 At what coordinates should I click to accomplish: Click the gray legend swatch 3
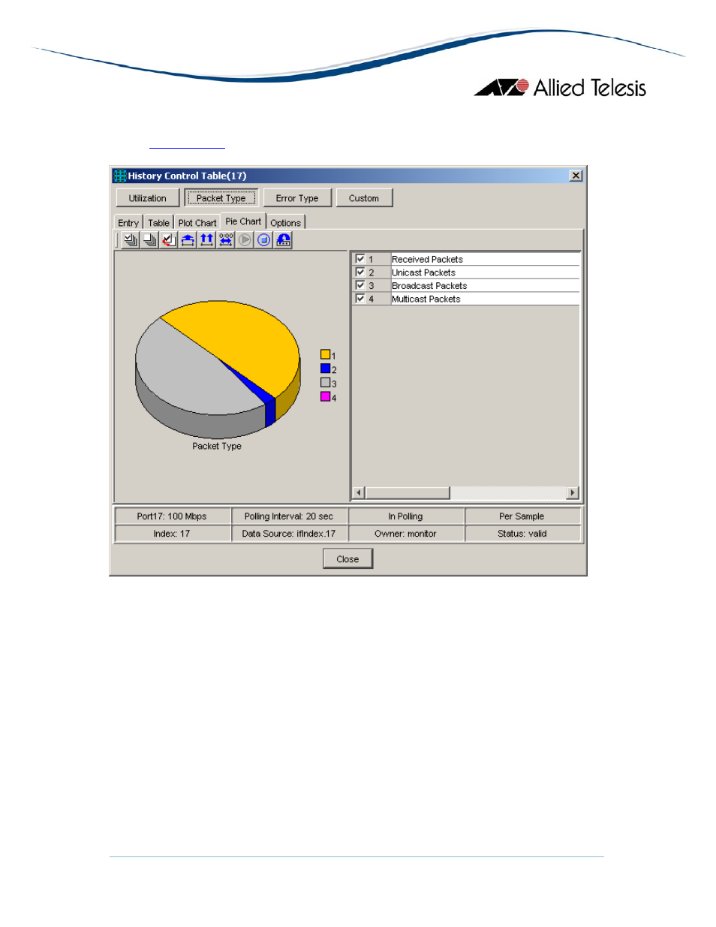coord(326,383)
